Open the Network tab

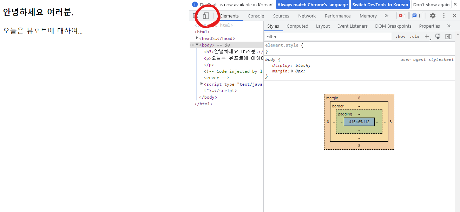[307, 16]
